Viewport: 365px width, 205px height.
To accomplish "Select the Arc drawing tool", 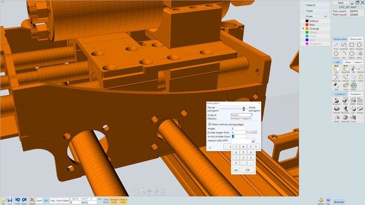I will 344,55.
